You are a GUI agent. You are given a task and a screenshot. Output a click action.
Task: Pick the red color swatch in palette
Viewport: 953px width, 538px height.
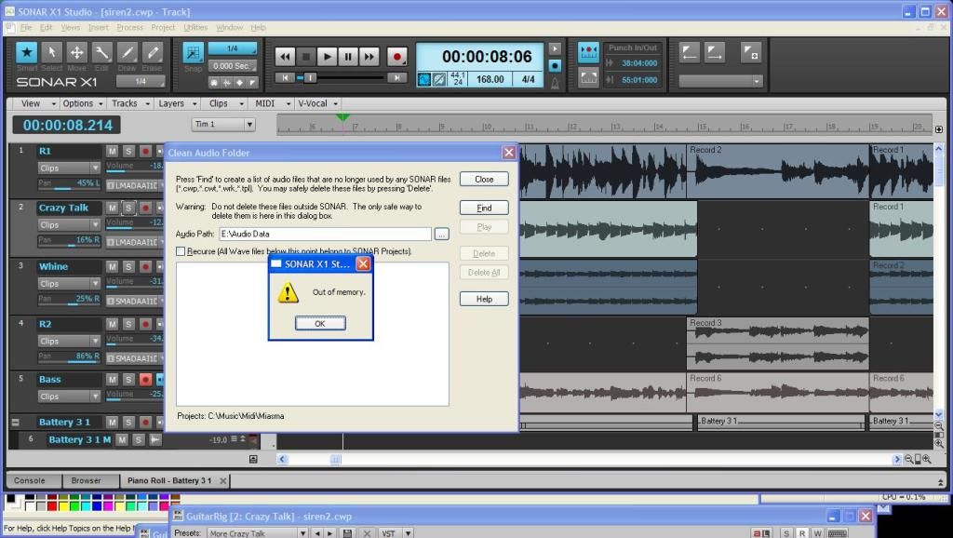(52, 505)
